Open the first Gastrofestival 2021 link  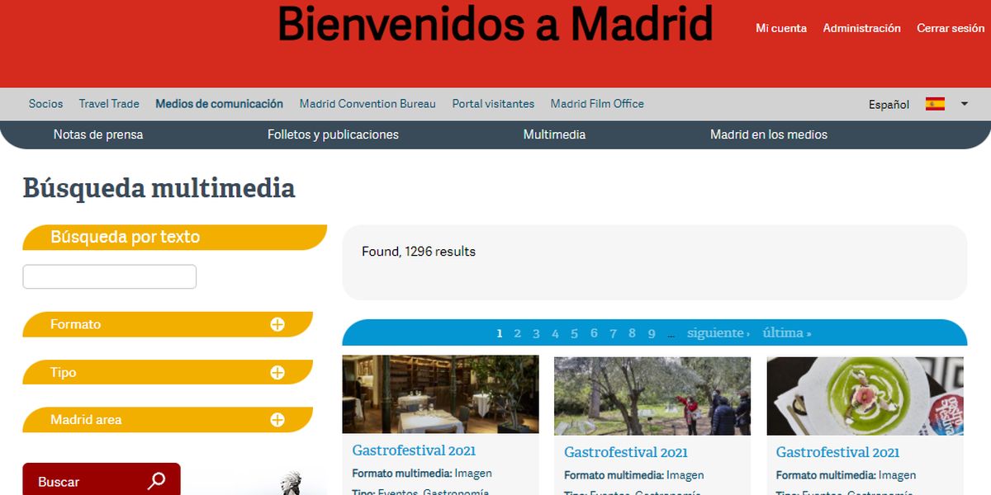pyautogui.click(x=414, y=451)
